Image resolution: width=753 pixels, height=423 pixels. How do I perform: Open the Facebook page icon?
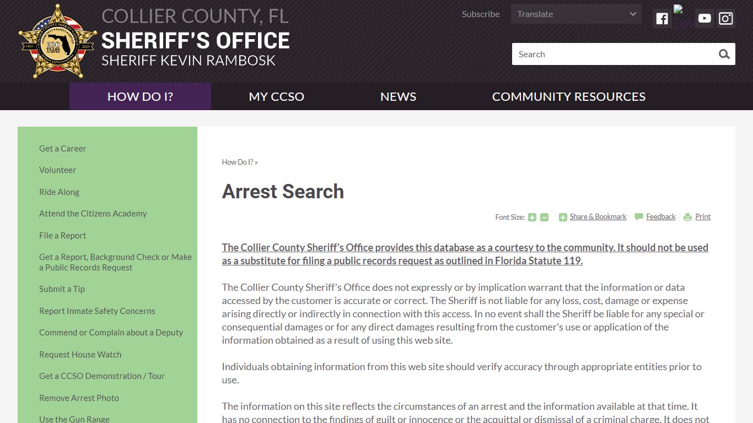(662, 19)
